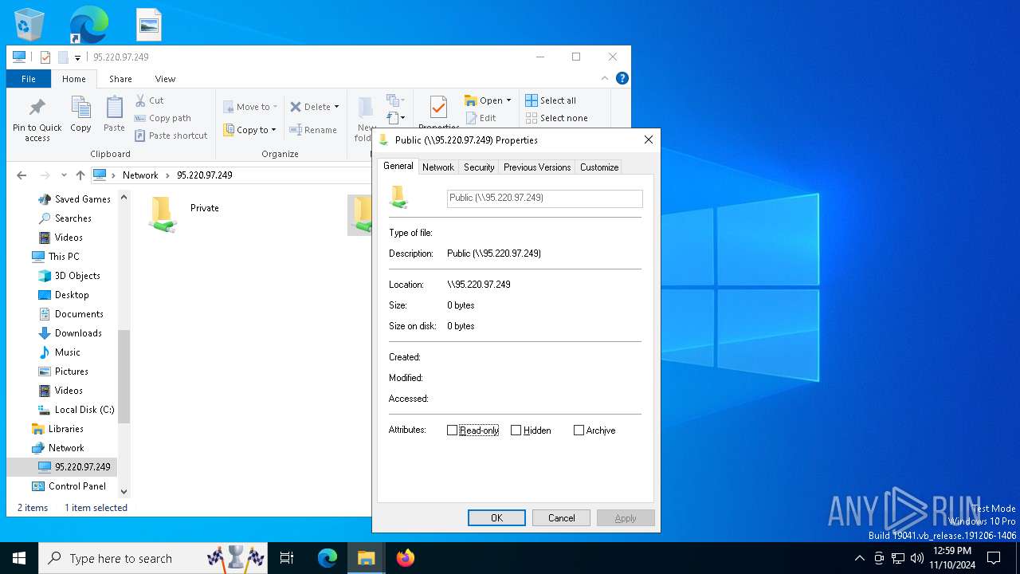Open File Explorer taskbar icon
This screenshot has width=1020, height=574.
(367, 558)
